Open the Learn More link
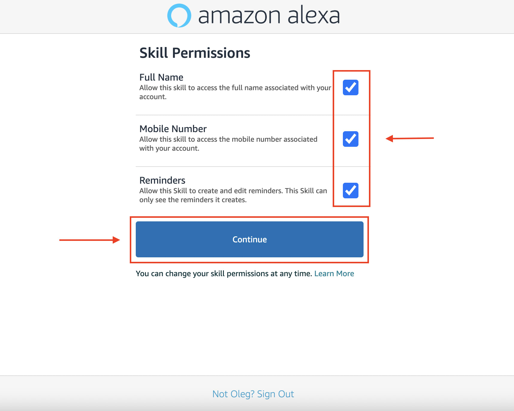The width and height of the screenshot is (514, 411). [334, 274]
